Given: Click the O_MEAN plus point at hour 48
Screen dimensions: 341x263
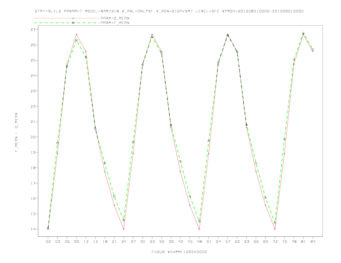Looking at the screenshot, I should (199, 229).
